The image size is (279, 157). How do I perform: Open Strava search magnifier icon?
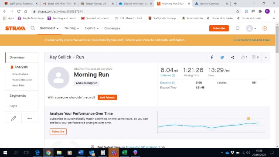coord(33,28)
